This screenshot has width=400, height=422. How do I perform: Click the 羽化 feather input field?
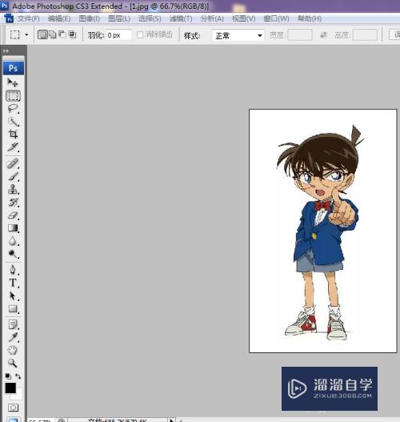(x=118, y=35)
